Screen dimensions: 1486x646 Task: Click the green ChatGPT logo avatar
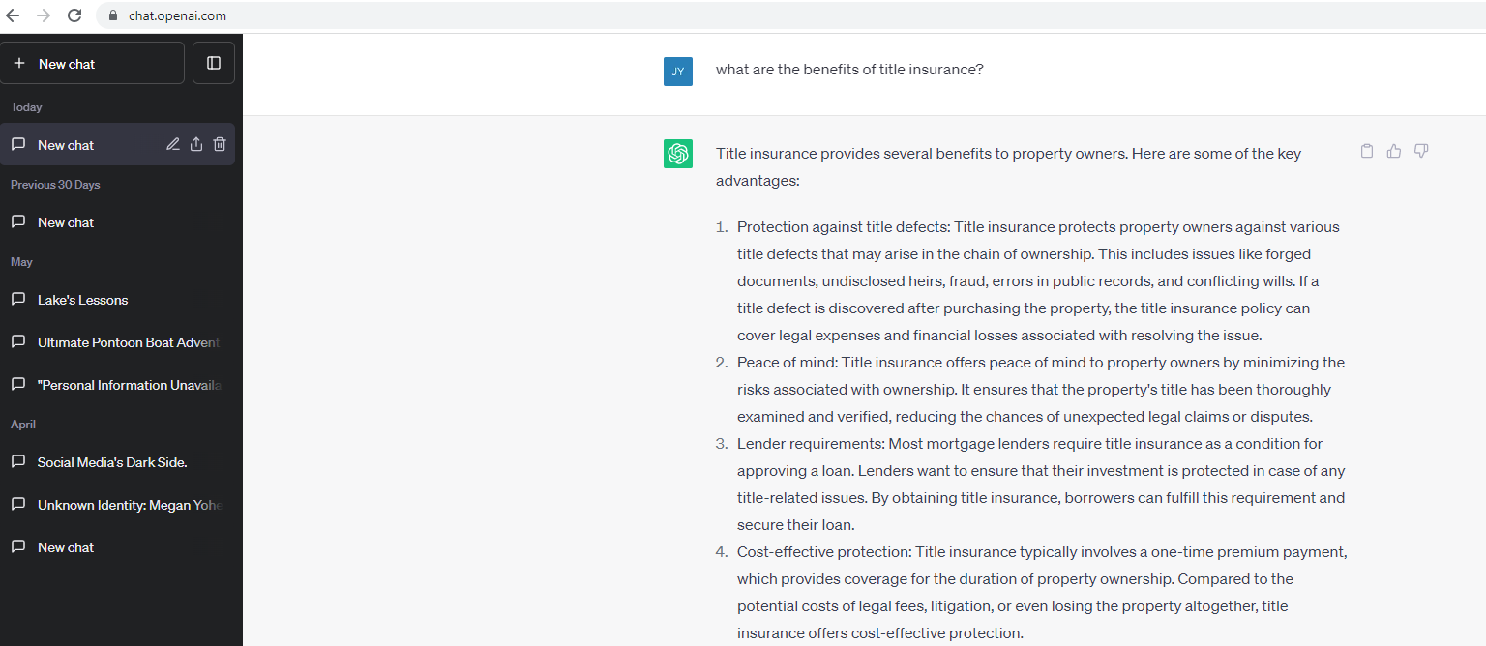click(x=678, y=154)
